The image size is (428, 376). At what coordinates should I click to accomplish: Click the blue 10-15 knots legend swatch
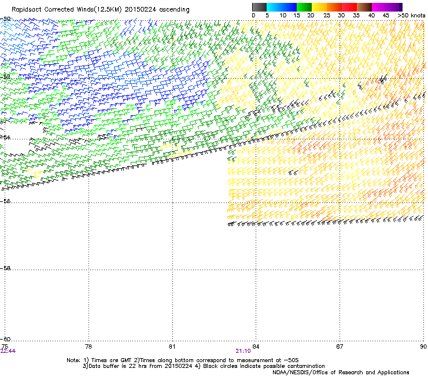pyautogui.click(x=289, y=7)
